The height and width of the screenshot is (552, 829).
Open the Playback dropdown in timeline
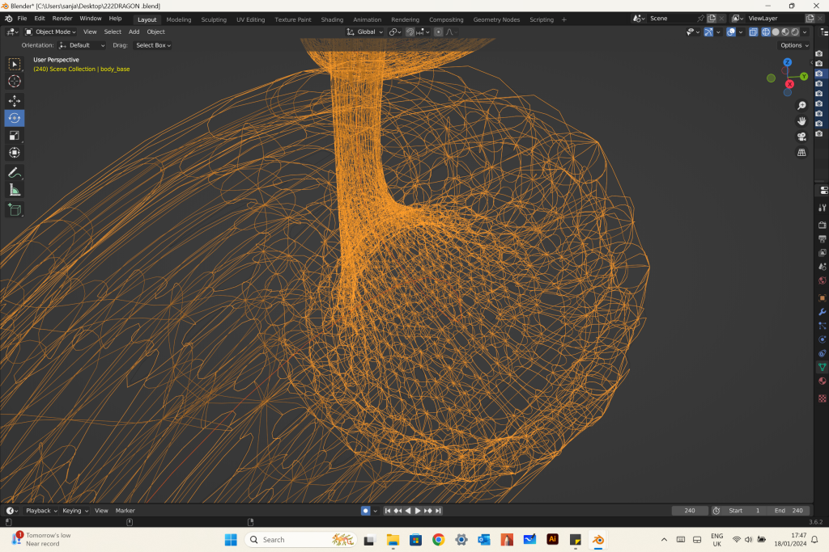pos(41,511)
